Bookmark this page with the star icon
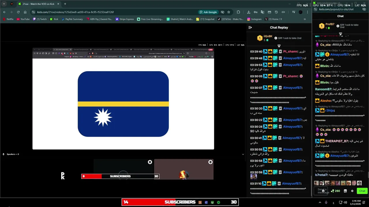The width and height of the screenshot is (369, 207). point(229,12)
